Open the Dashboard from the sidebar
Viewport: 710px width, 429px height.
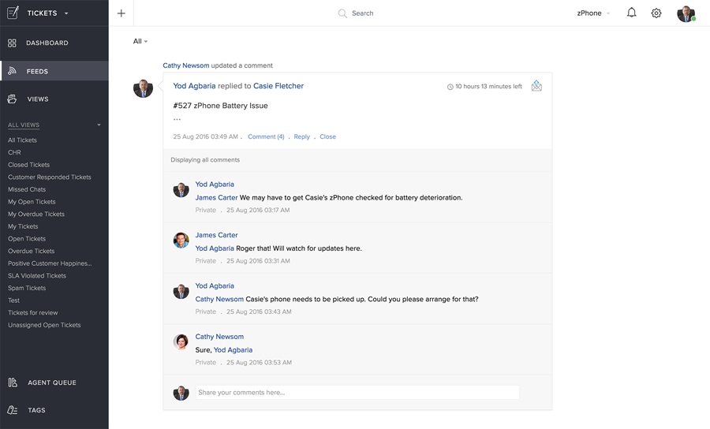[47, 43]
